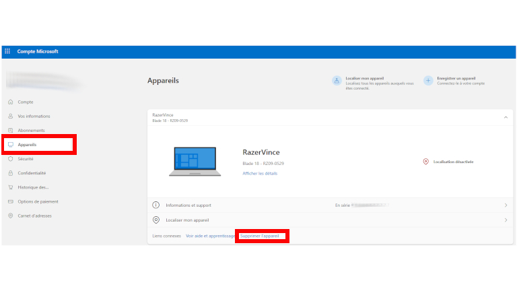Click the Appareils page heading
This screenshot has height=291, width=517.
[163, 81]
